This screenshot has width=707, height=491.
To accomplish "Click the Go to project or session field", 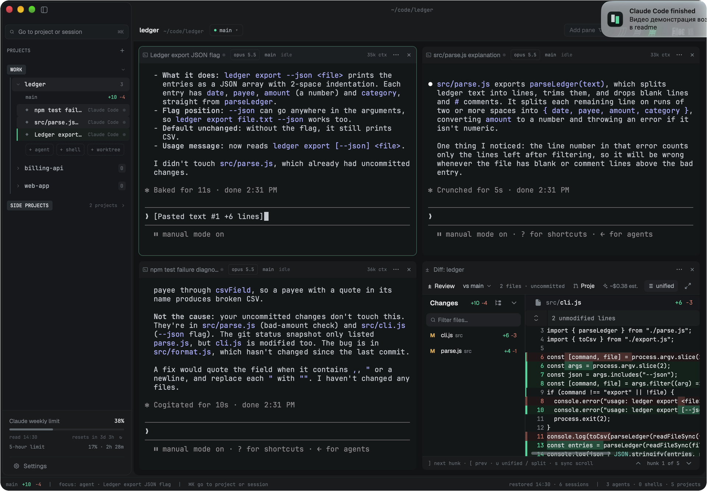I will [x=67, y=32].
